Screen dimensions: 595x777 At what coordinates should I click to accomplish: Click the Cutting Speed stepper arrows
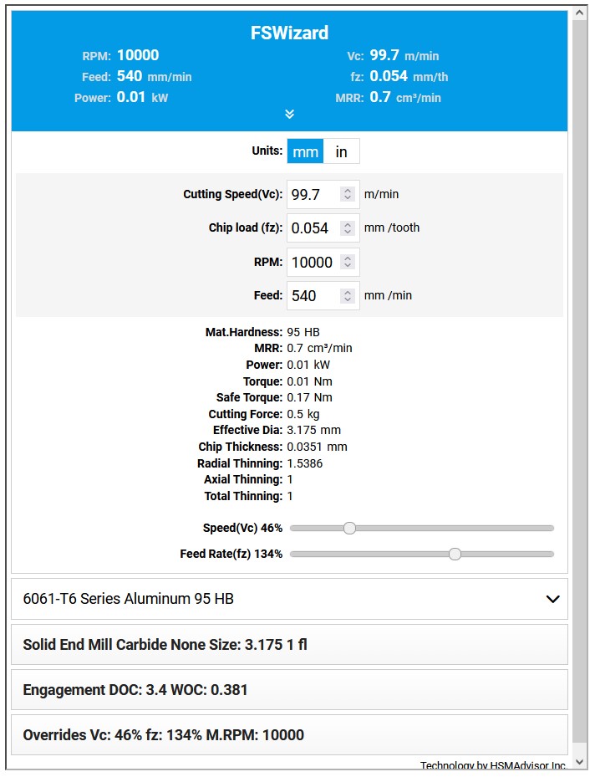click(348, 194)
